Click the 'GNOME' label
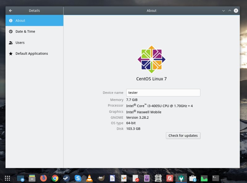247x183 pixels. click(x=117, y=117)
